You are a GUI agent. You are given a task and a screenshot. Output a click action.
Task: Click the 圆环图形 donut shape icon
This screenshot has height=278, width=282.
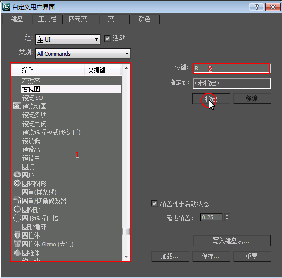coord(17,183)
